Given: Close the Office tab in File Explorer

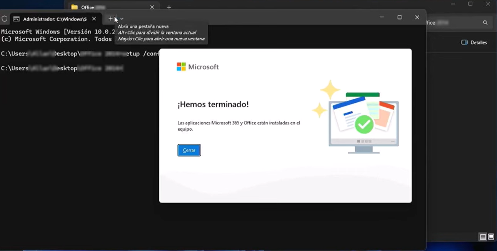Looking at the screenshot, I should click(152, 7).
